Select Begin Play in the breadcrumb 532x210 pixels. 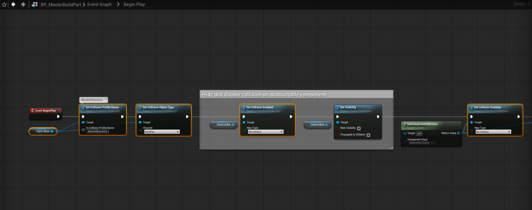(x=134, y=4)
